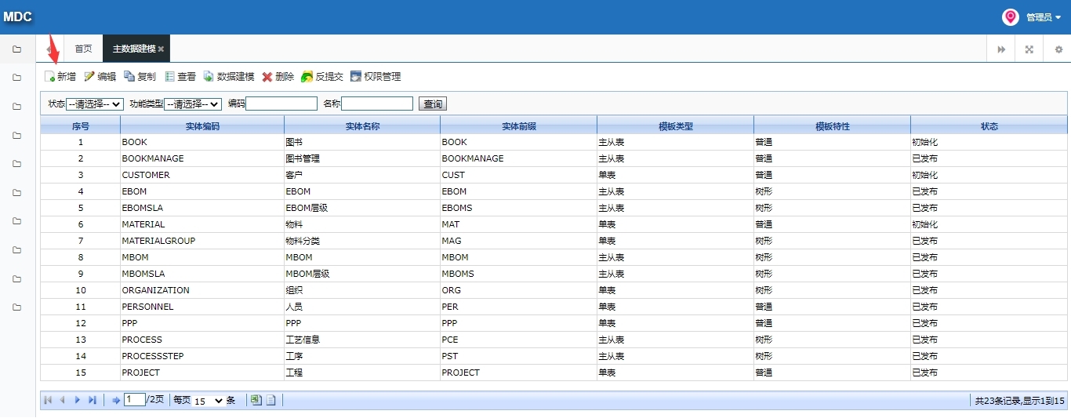This screenshot has width=1071, height=418.
Task: Click the 人员 name cell
Action: pos(362,307)
